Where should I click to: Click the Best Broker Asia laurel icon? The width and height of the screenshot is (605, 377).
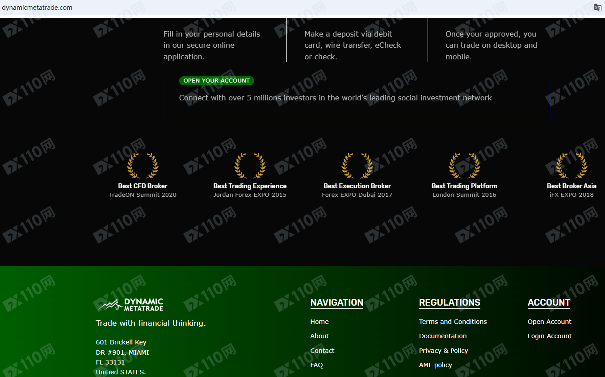571,166
